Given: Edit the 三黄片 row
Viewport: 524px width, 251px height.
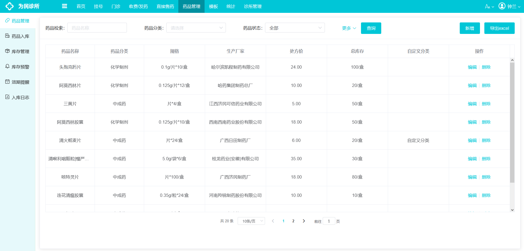Looking at the screenshot, I should point(472,104).
